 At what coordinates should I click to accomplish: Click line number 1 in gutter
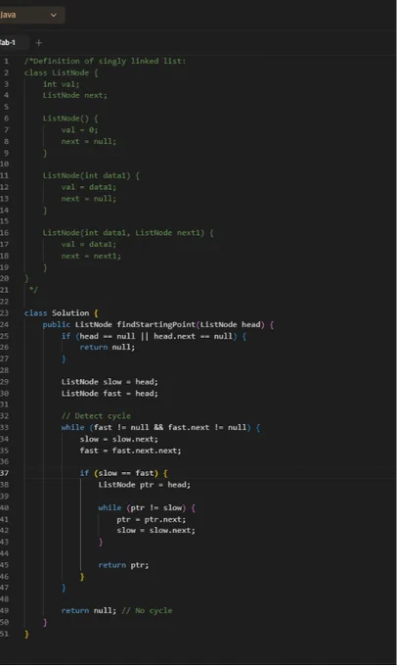(x=7, y=61)
